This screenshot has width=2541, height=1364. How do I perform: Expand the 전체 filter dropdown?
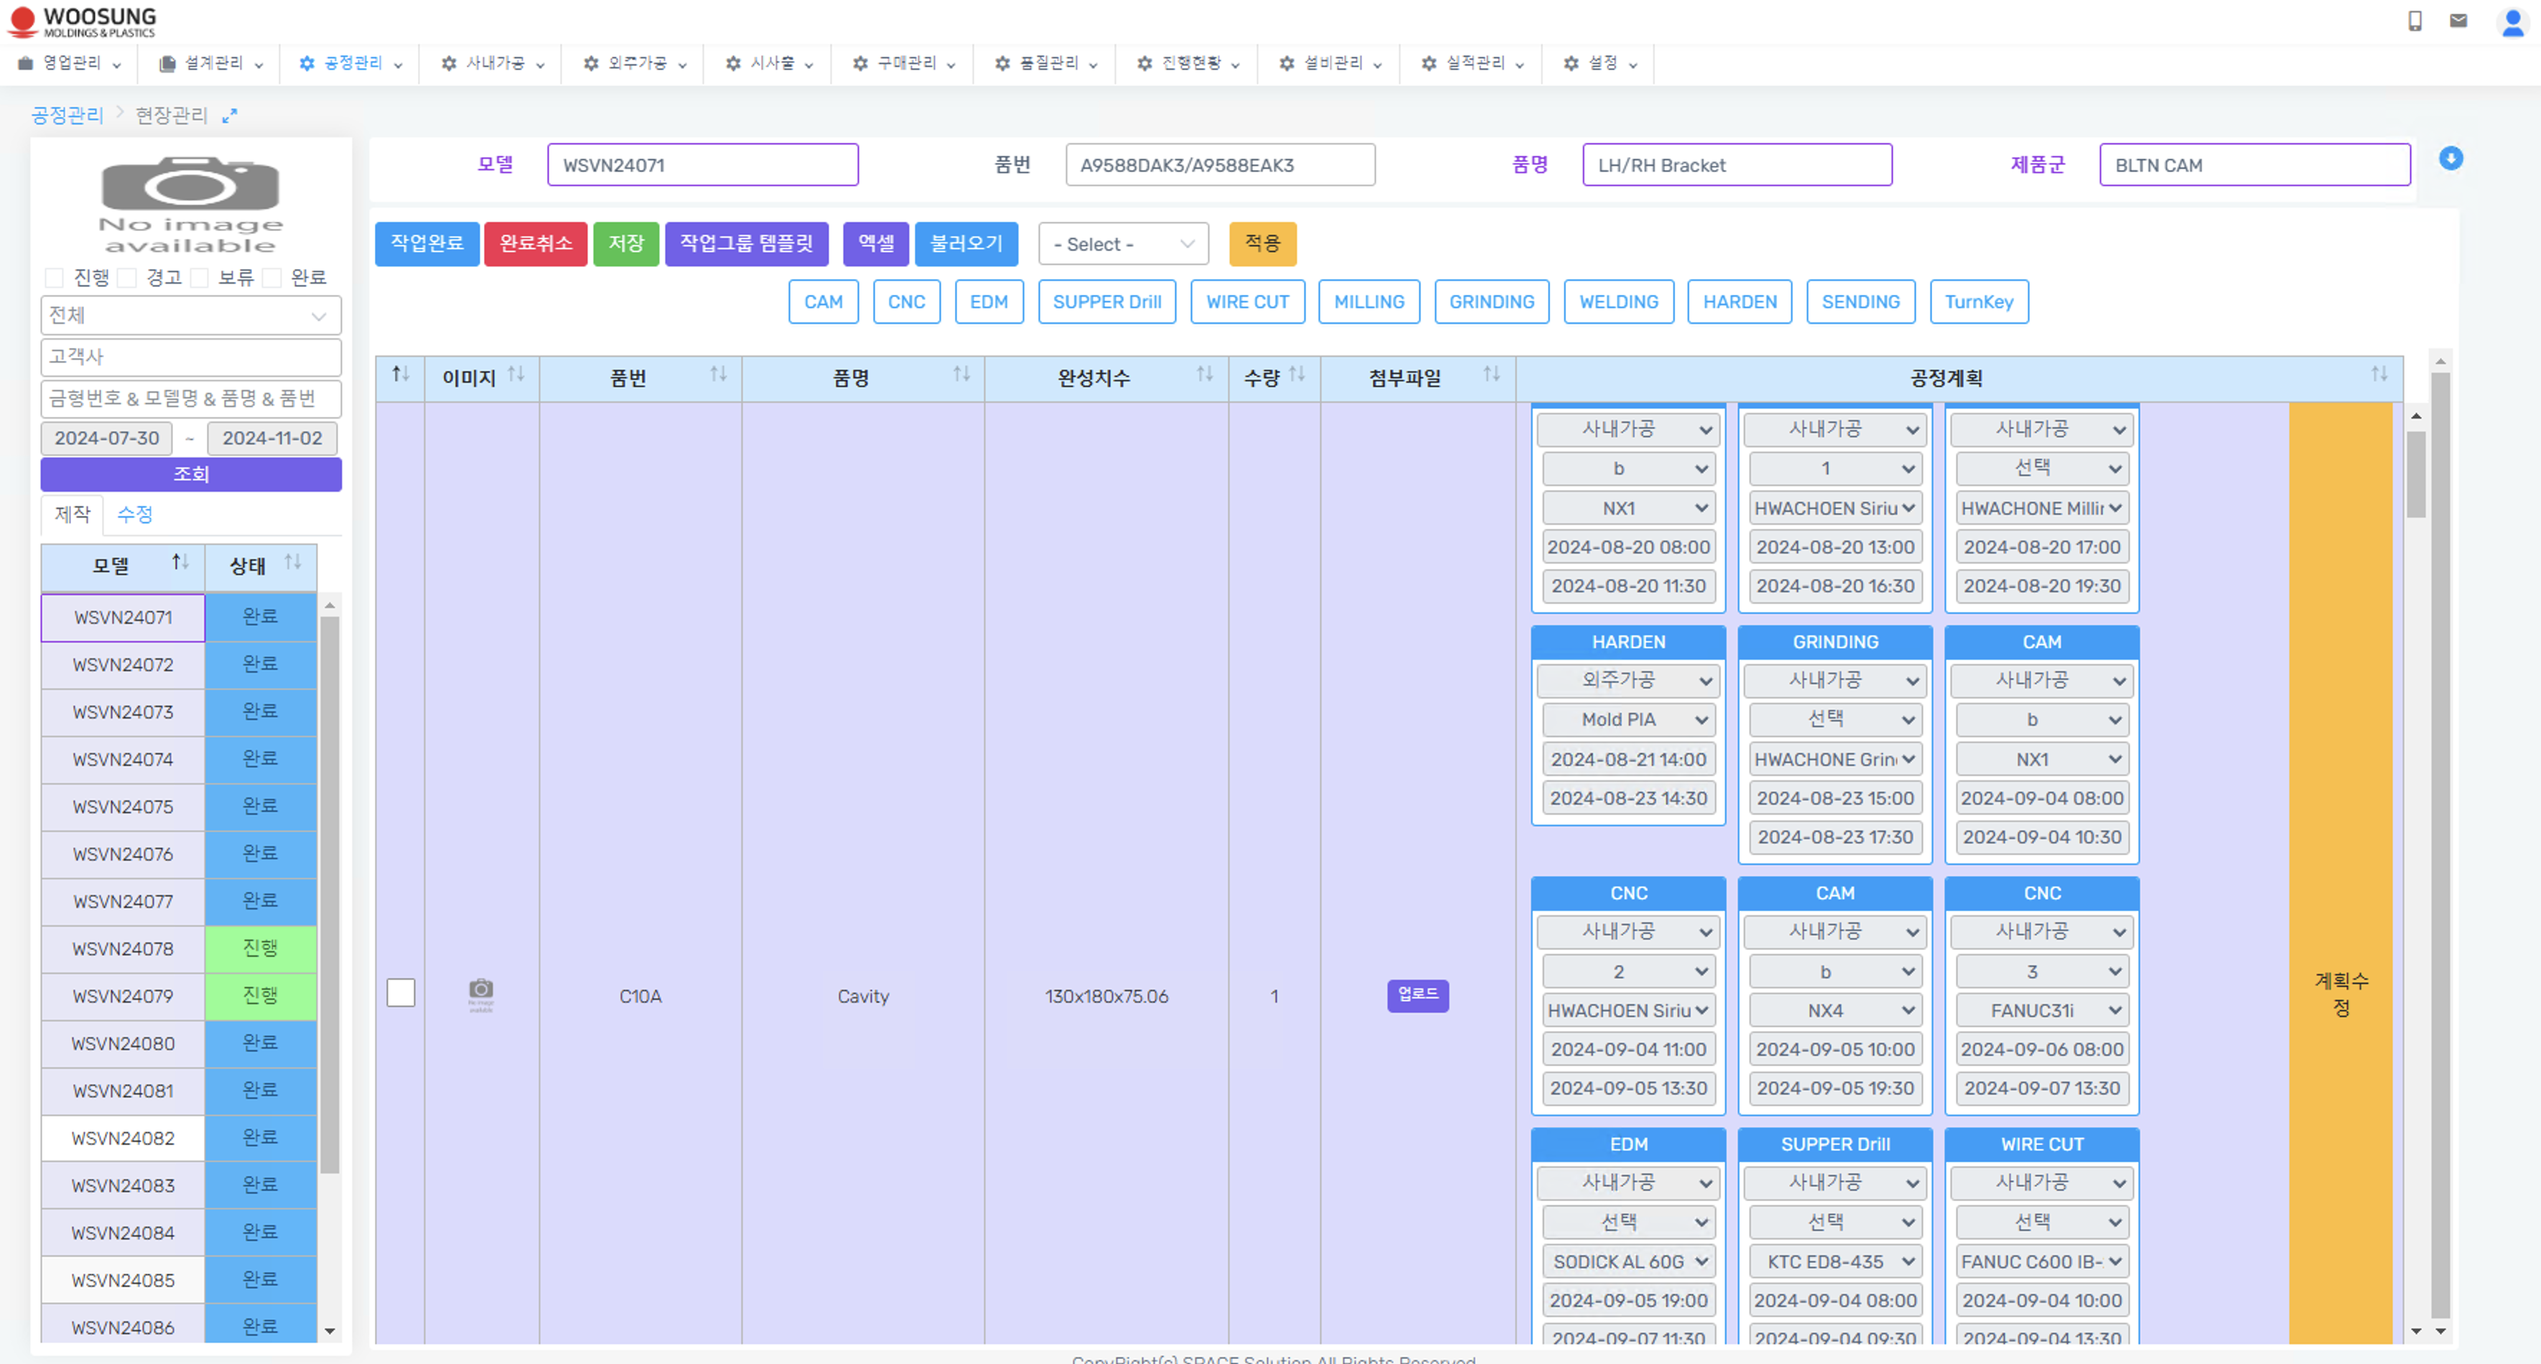(190, 316)
